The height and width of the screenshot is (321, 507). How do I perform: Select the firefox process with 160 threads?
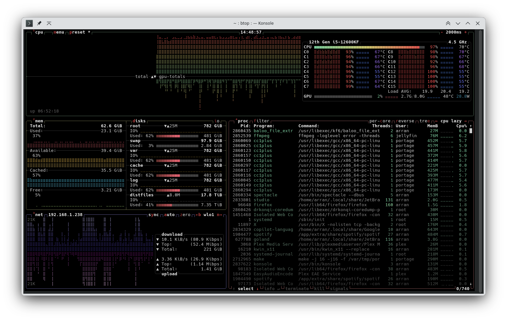tap(350, 205)
